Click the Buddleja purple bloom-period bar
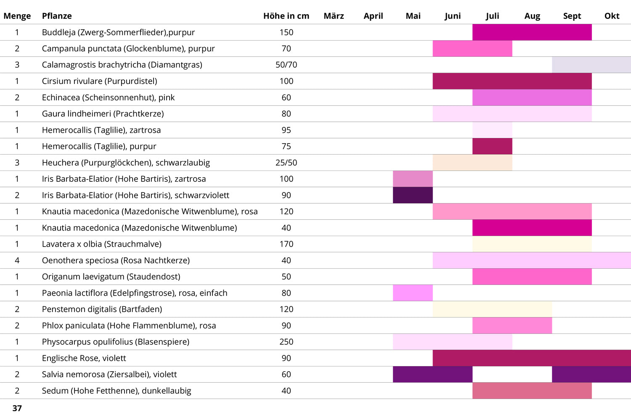Image resolution: width=631 pixels, height=420 pixels. click(532, 32)
